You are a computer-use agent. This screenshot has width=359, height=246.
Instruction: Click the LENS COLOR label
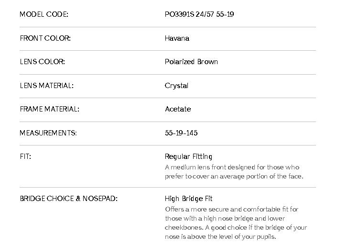tap(42, 62)
